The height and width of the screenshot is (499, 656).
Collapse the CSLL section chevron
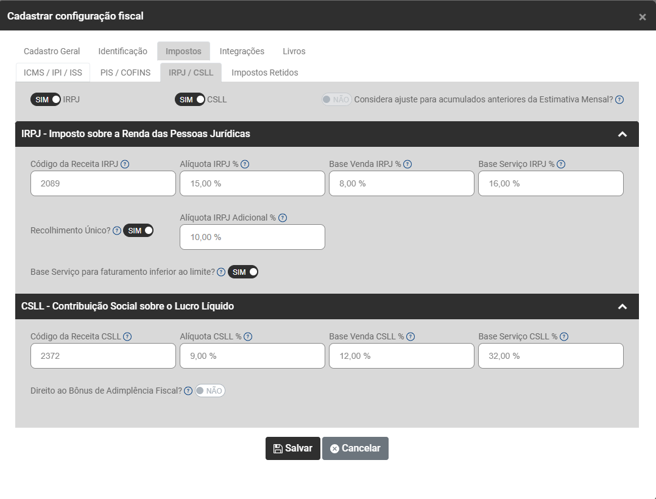coord(622,306)
